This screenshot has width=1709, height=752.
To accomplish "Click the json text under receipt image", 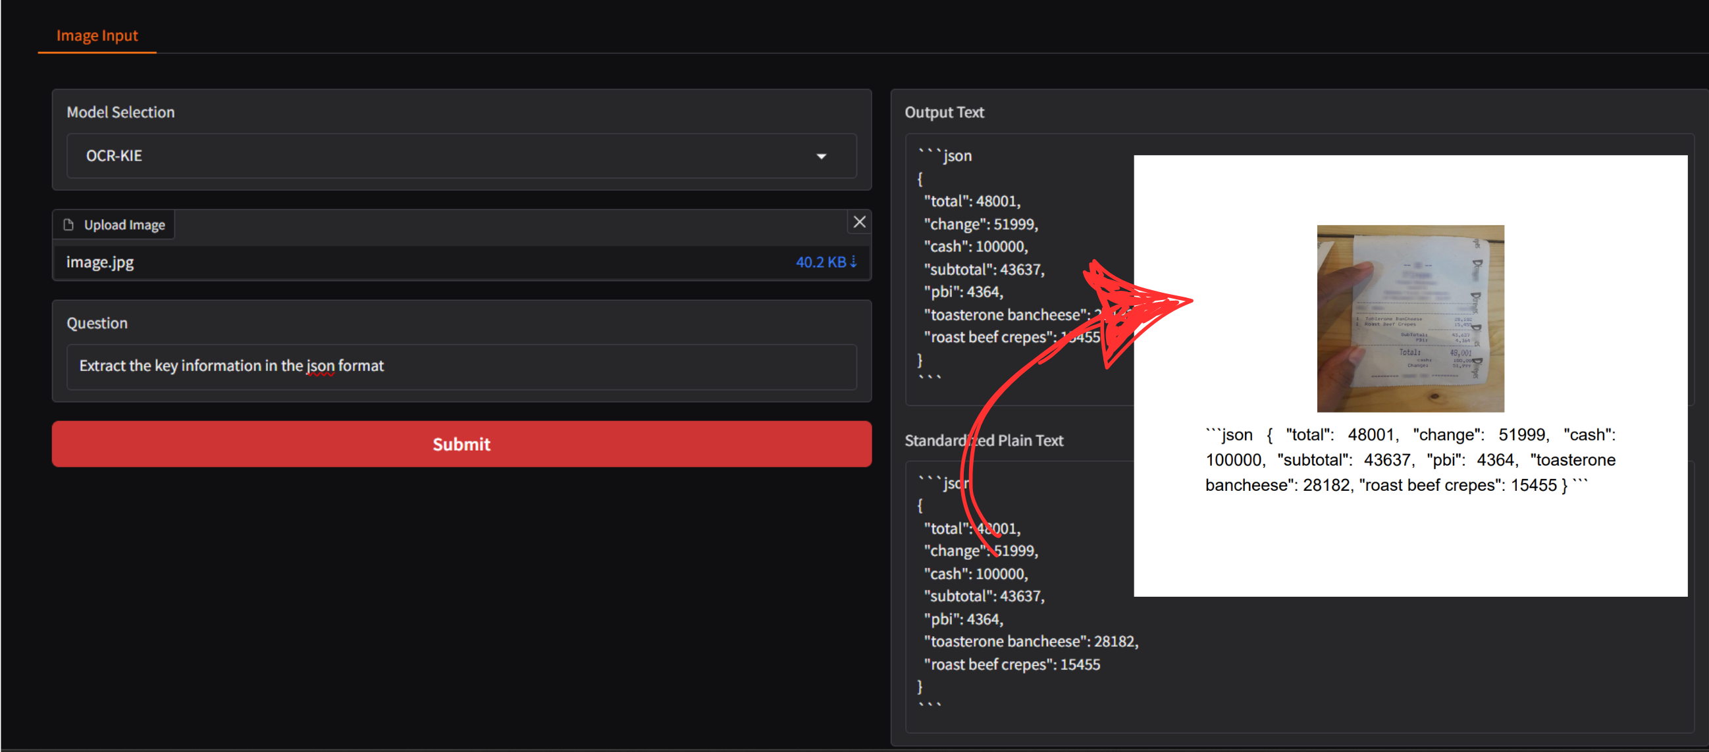I will 1409,461.
